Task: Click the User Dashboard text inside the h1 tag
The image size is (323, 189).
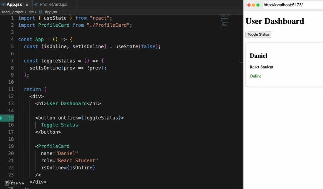Action: pyautogui.click(x=66, y=103)
